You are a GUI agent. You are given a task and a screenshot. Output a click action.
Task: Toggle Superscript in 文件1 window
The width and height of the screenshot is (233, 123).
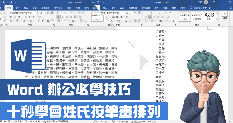(x=34, y=17)
